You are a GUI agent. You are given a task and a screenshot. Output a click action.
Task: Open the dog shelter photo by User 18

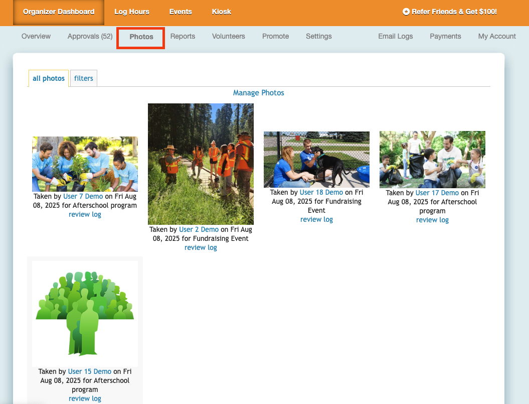pos(316,160)
